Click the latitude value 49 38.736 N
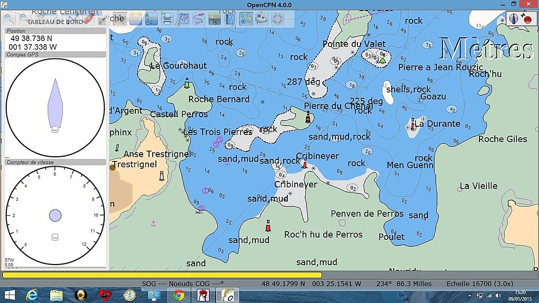 pos(31,38)
